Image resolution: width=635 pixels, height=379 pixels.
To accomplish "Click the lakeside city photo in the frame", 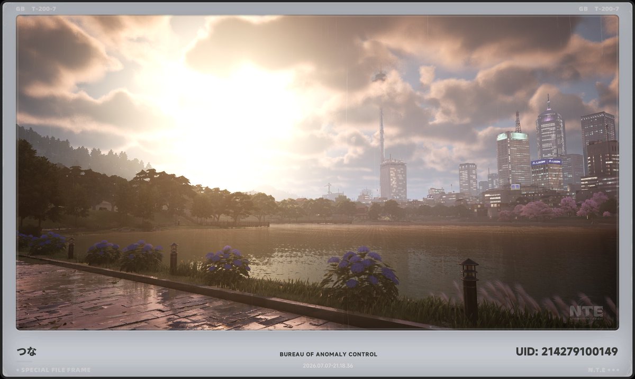I will click(317, 173).
